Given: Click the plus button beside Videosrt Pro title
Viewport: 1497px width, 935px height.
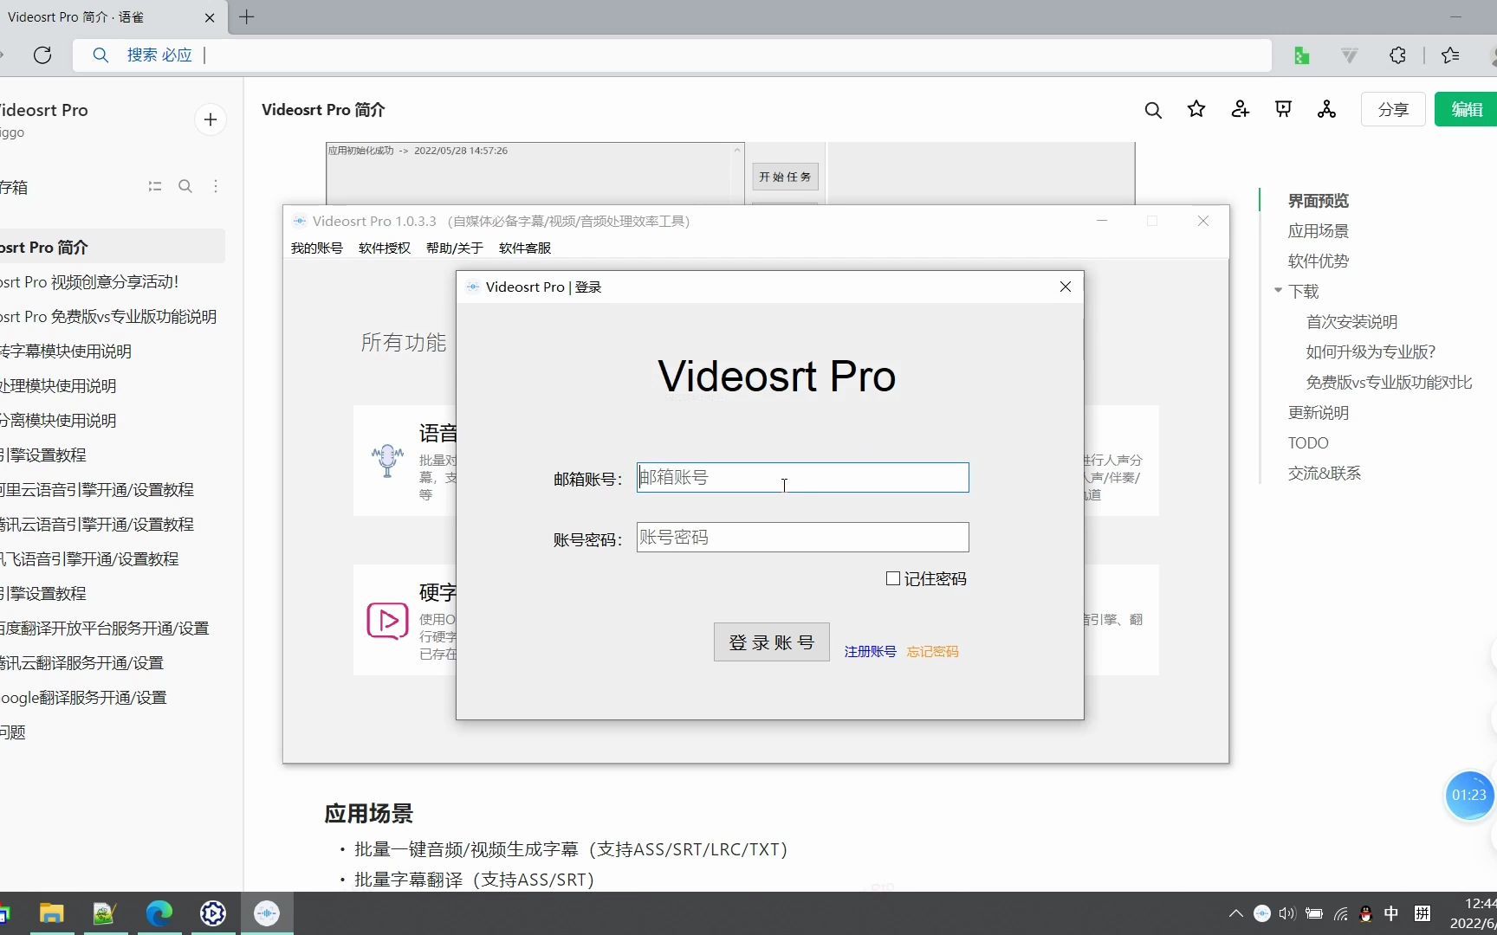Looking at the screenshot, I should 211,119.
